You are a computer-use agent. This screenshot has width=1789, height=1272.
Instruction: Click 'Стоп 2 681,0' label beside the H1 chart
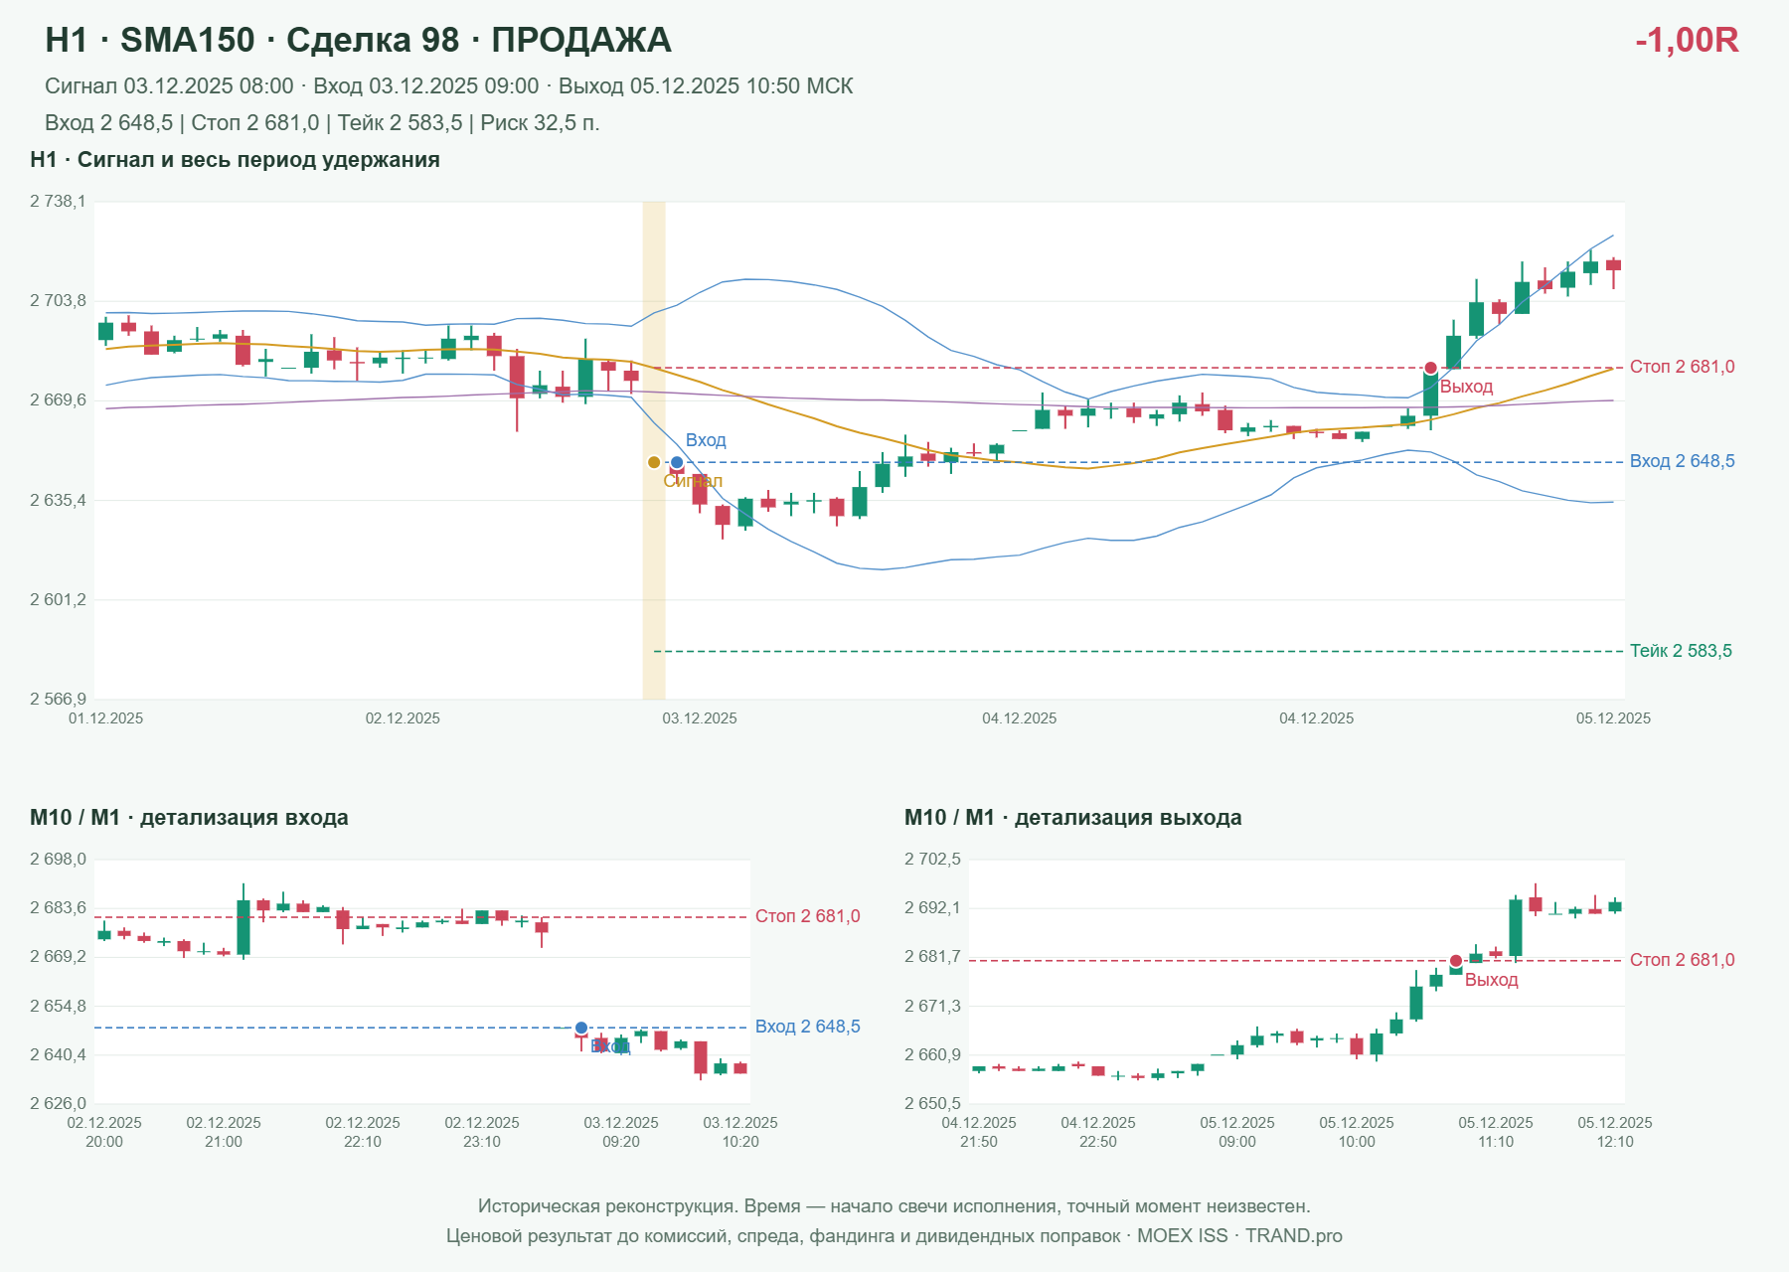[1683, 367]
